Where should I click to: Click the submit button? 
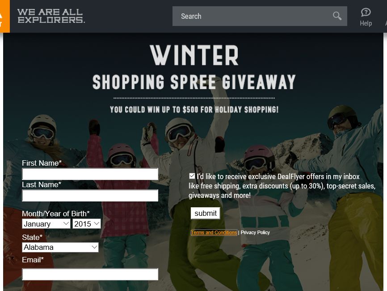point(206,213)
